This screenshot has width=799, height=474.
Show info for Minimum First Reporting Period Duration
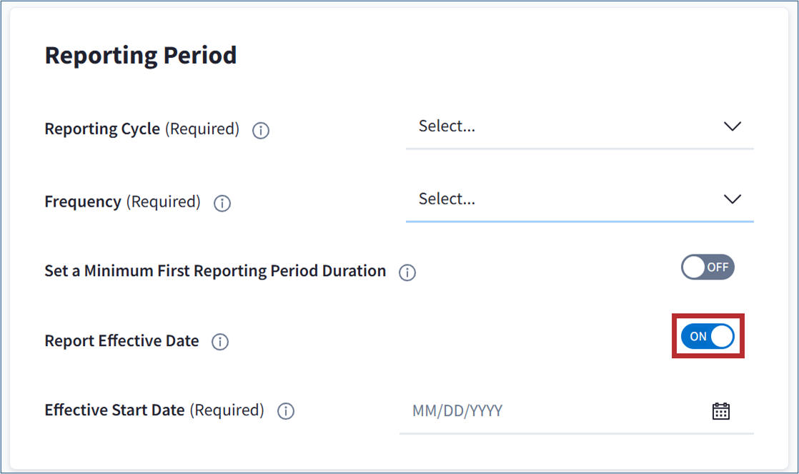pyautogui.click(x=407, y=273)
